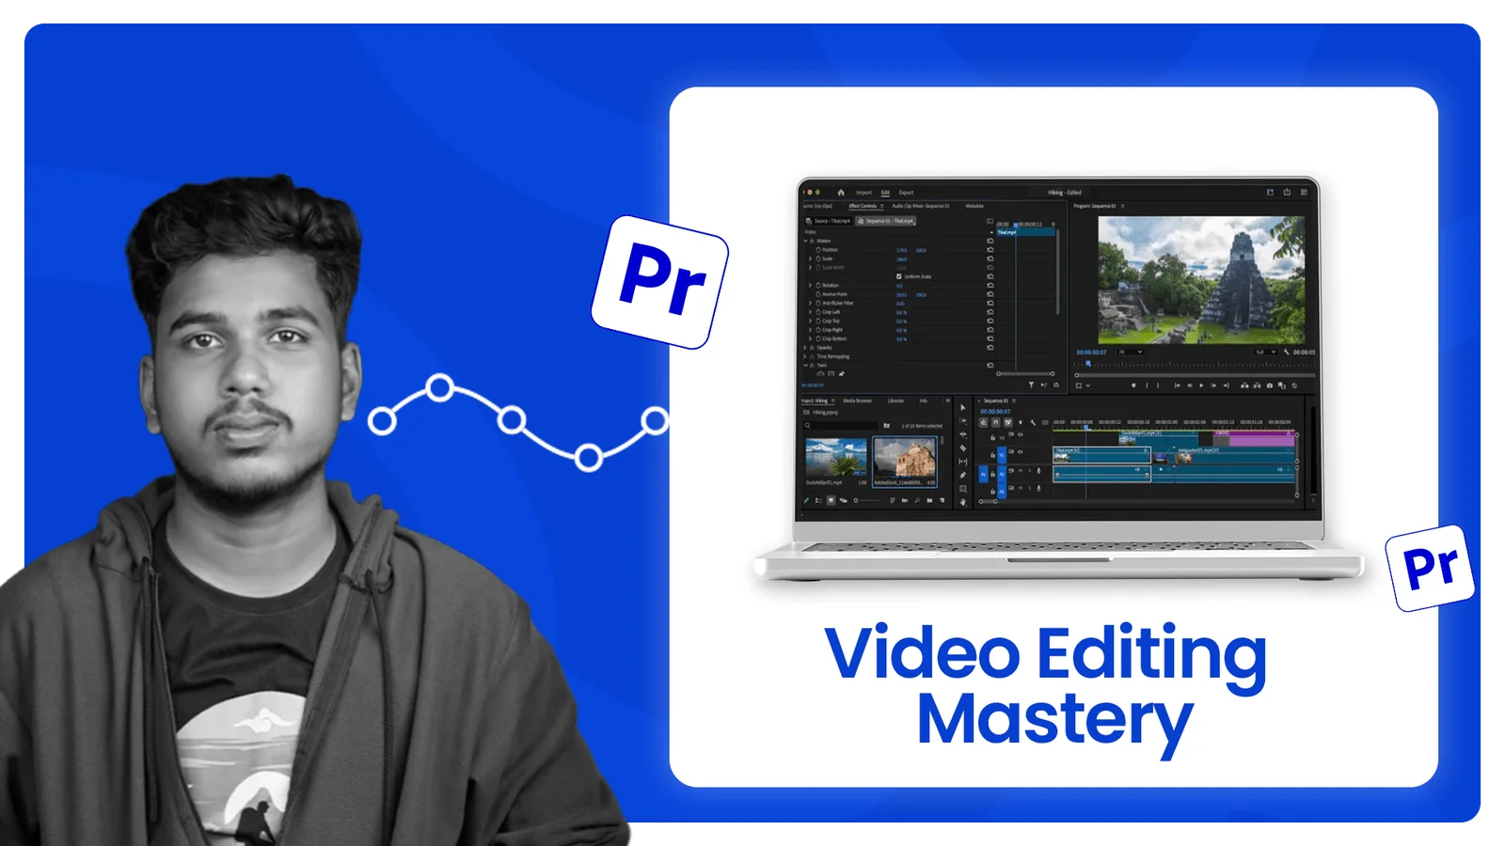Click Go to Out button
Image resolution: width=1505 pixels, height=846 pixels.
pos(1227,385)
